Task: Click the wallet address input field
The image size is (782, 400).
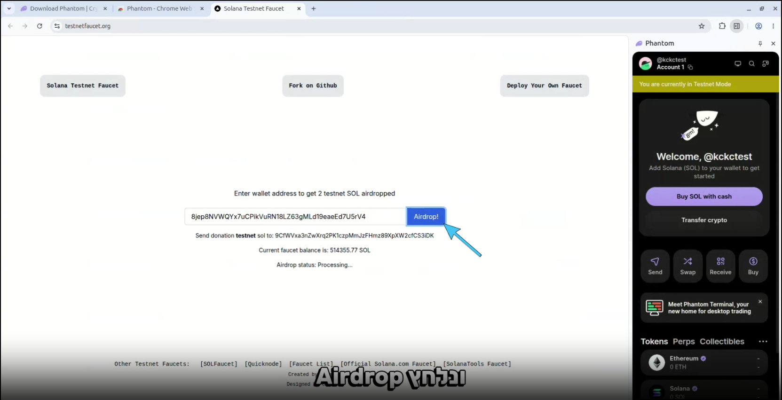Action: [295, 217]
